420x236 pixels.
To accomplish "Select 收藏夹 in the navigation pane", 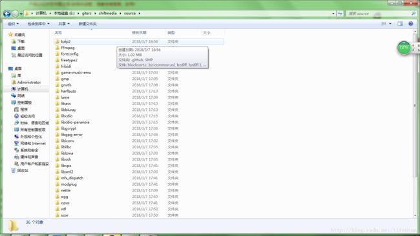I will click(x=20, y=35).
